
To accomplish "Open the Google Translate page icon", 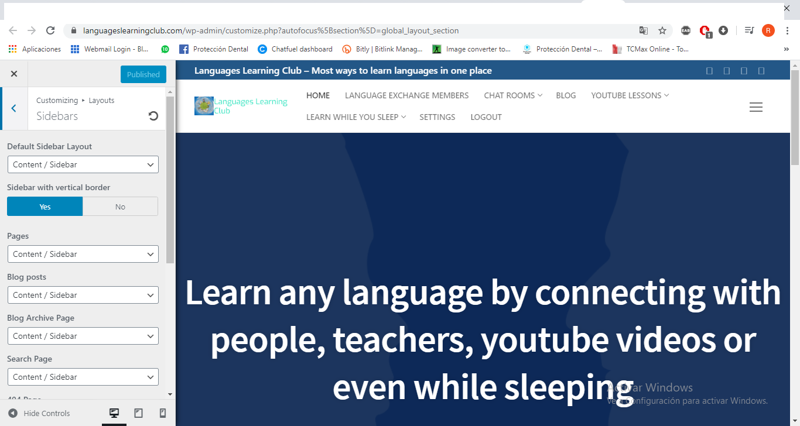I will coord(644,30).
